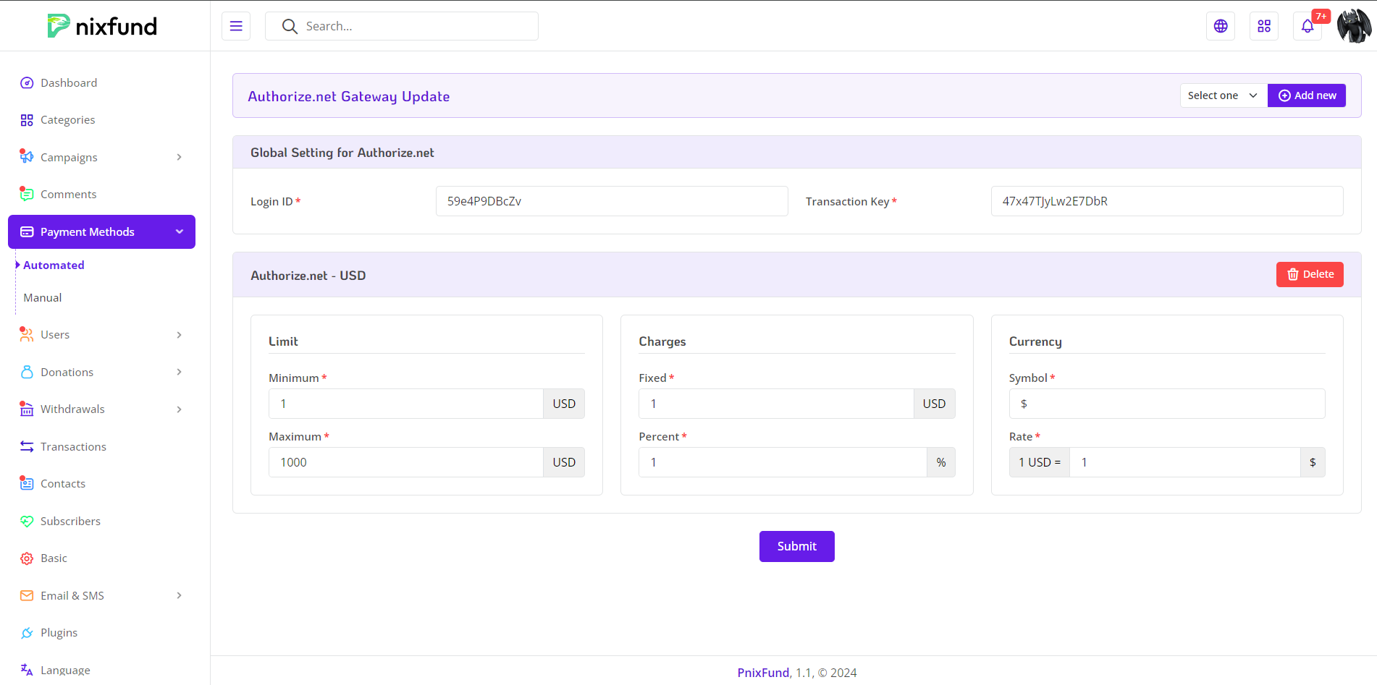This screenshot has height=685, width=1377.
Task: Click into the Login ID field
Action: [611, 201]
